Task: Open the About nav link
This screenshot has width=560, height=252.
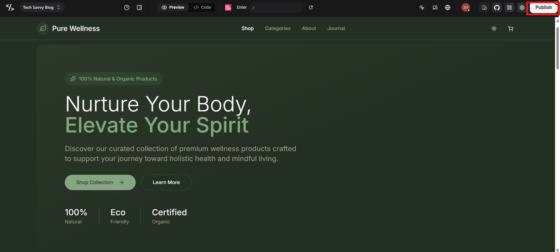Action: (x=309, y=28)
